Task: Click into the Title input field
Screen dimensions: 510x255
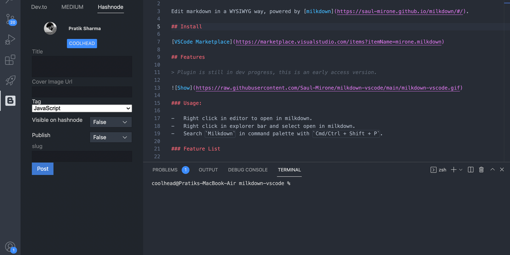Action: 82,66
